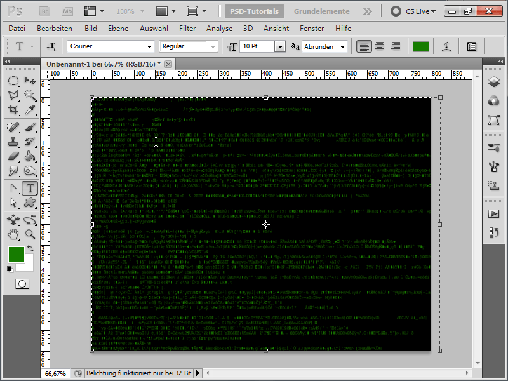Viewport: 508px width, 381px height.
Task: Switch to PSD-Tutorials workspace
Action: pyautogui.click(x=255, y=11)
